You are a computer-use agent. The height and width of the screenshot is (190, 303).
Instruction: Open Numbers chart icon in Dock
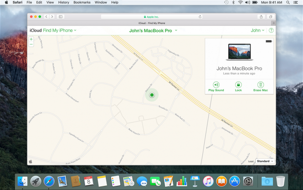(x=182, y=181)
